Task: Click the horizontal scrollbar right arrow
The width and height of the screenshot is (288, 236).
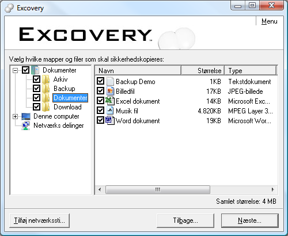Action: (272, 190)
